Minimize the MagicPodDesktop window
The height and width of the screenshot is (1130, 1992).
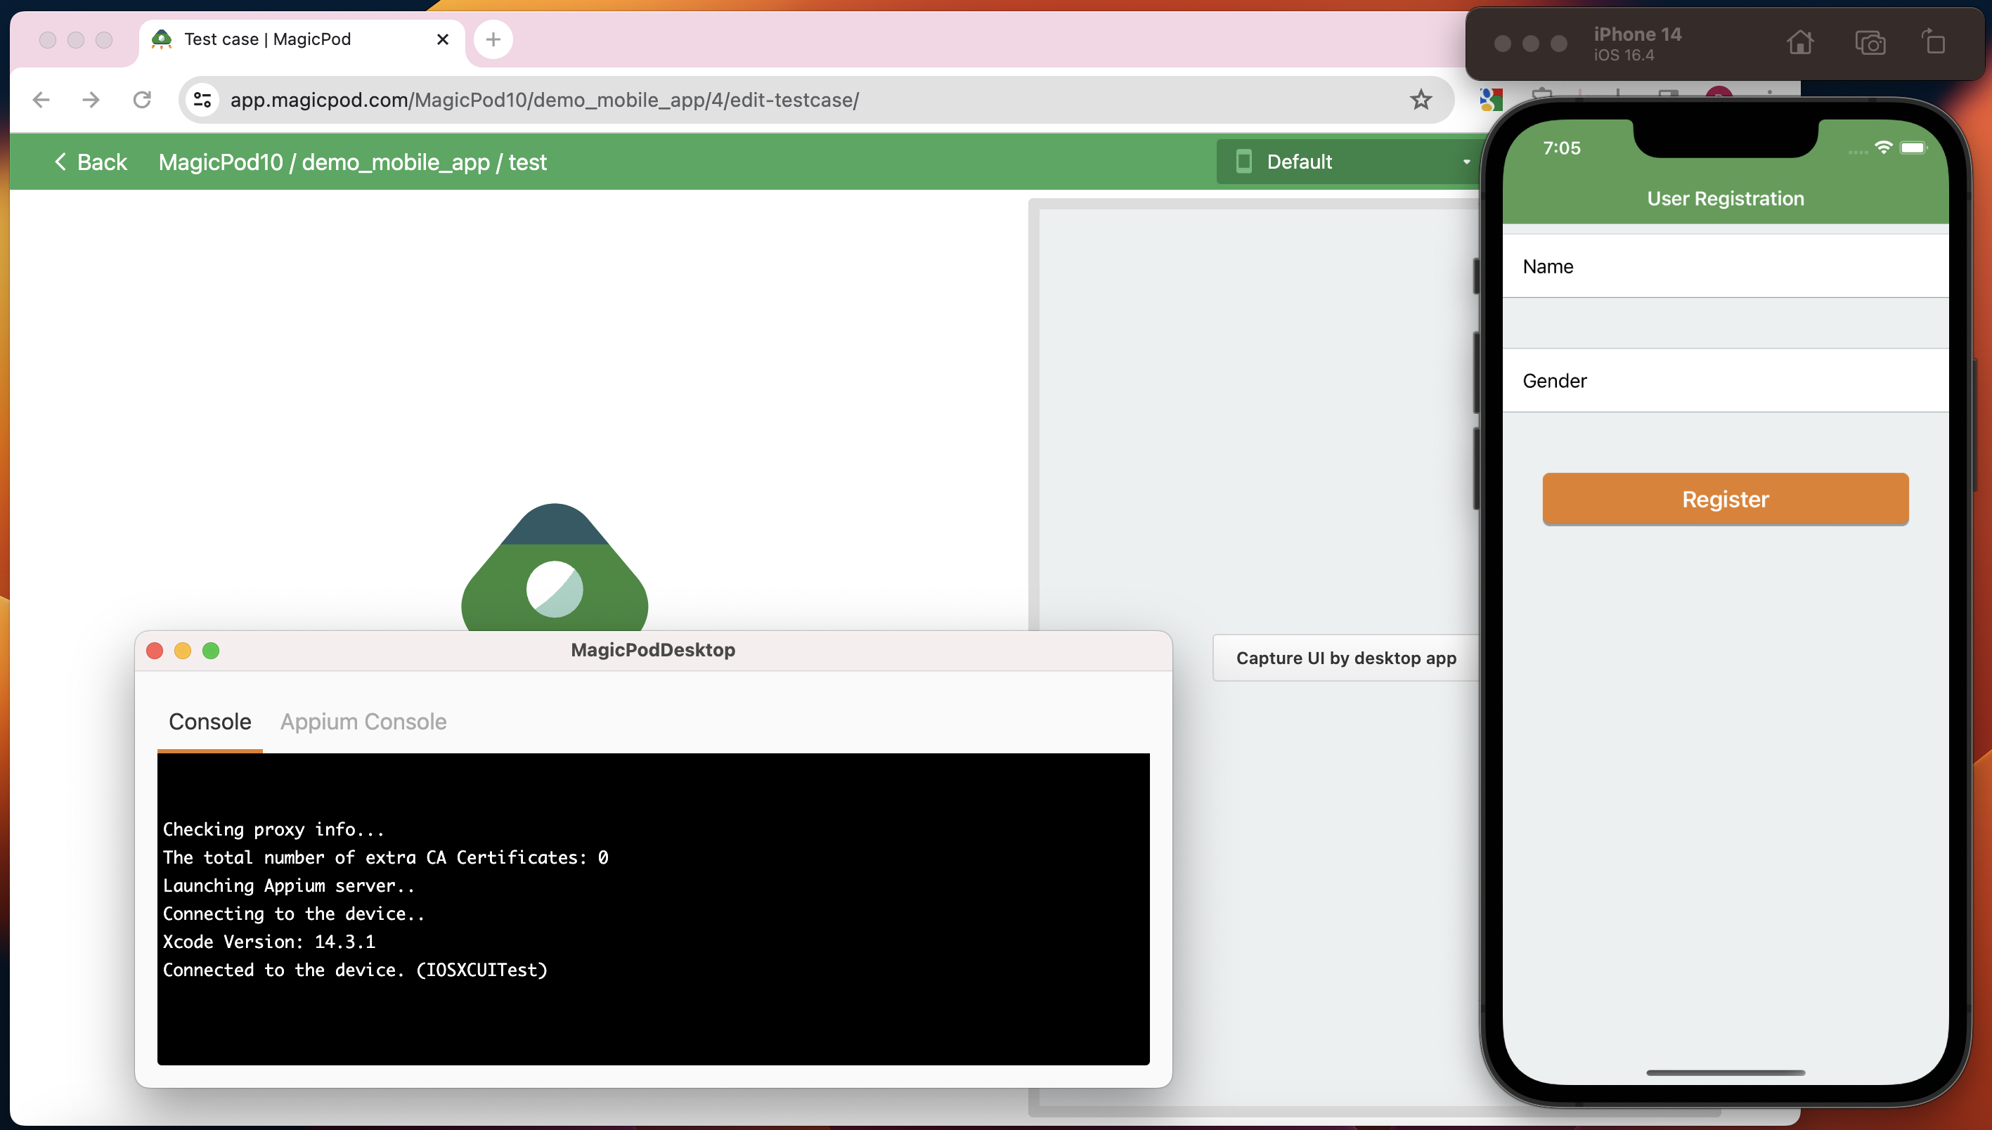tap(183, 650)
